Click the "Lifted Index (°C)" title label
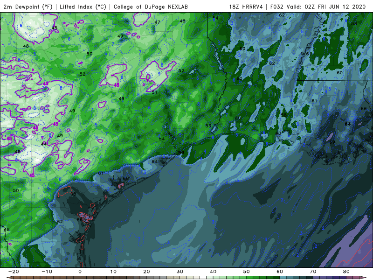Viewport: 373px width, 280px height. coord(83,7)
